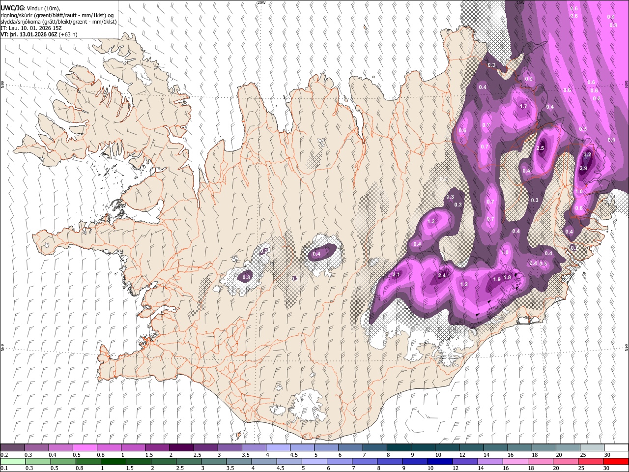Screen dimensions: 629x472
Task: Click the 3.2 precipitation value on the map
Action: click(x=587, y=154)
